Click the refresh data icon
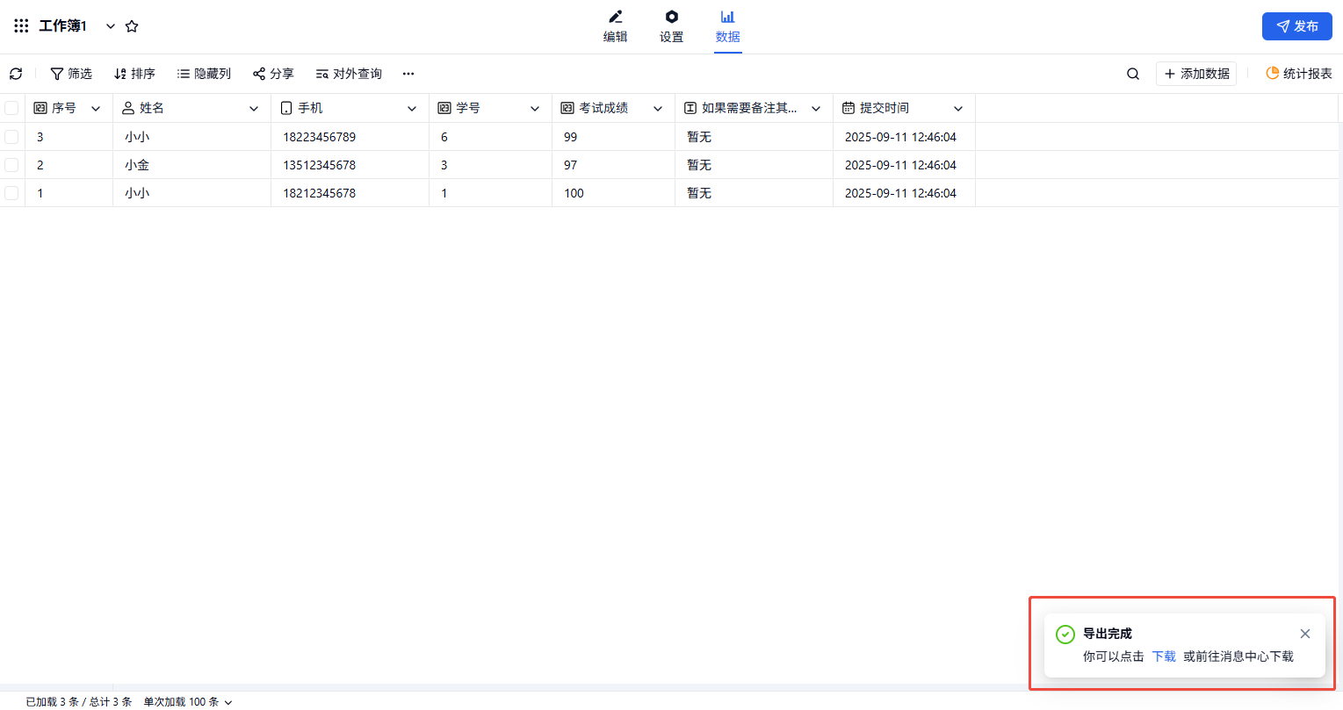This screenshot has height=710, width=1343. pyautogui.click(x=16, y=74)
